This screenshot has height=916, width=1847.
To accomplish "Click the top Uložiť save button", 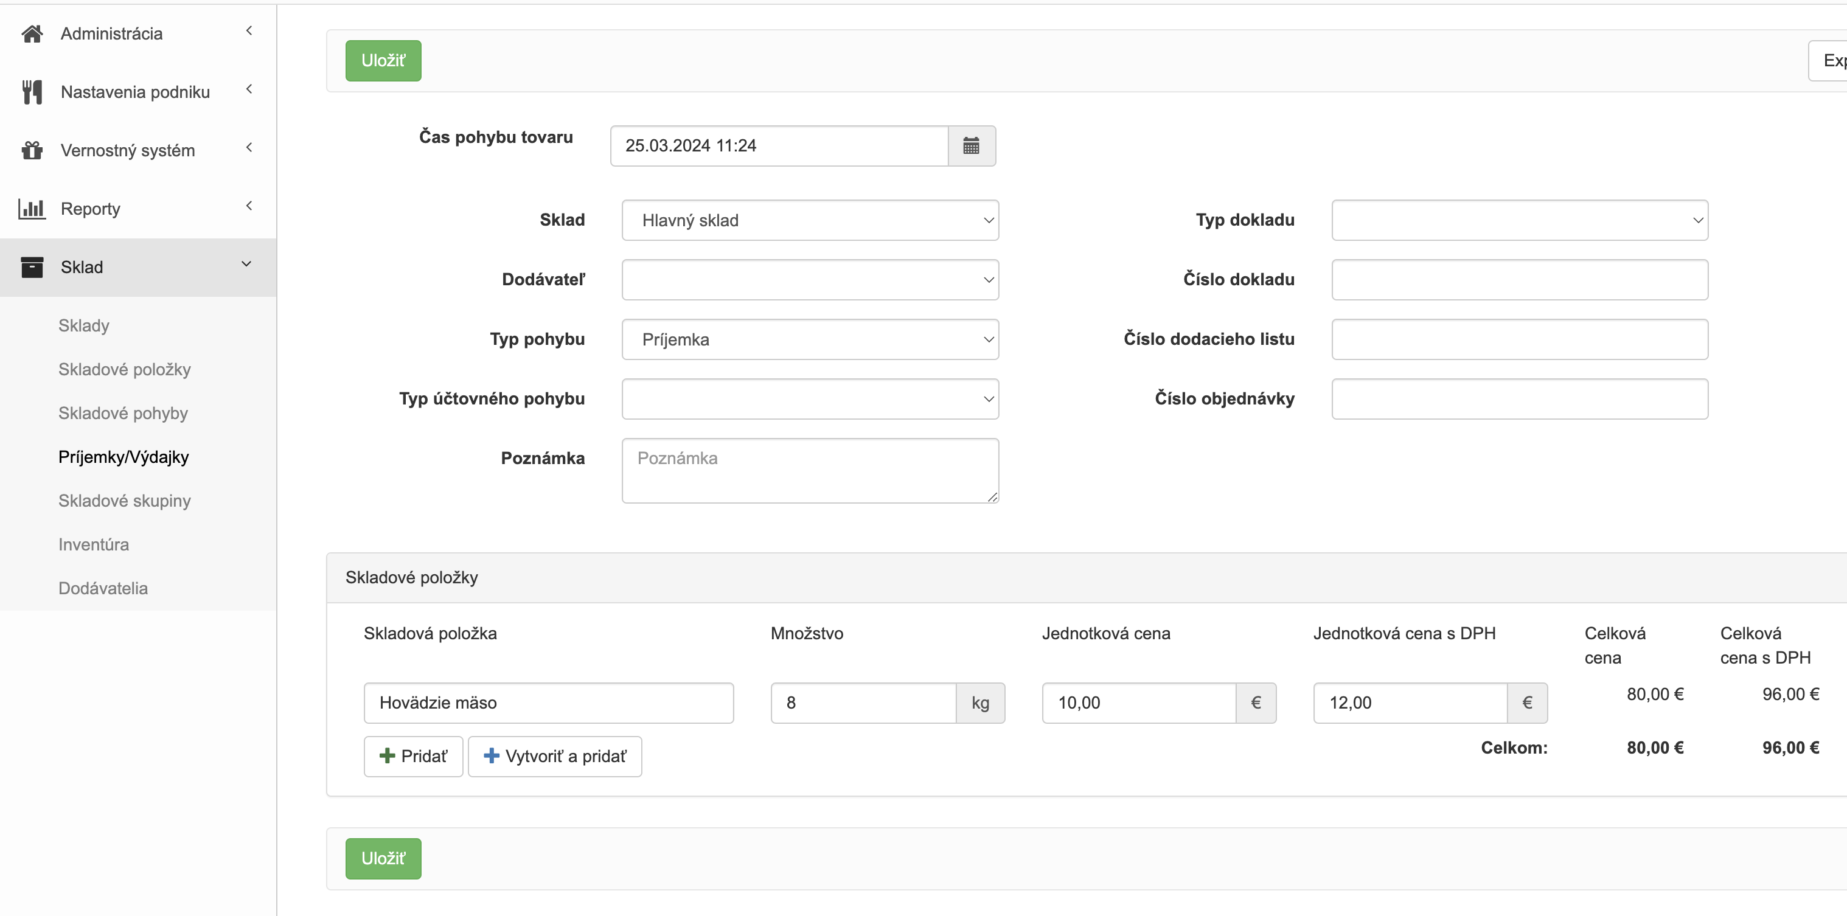I will coord(383,61).
